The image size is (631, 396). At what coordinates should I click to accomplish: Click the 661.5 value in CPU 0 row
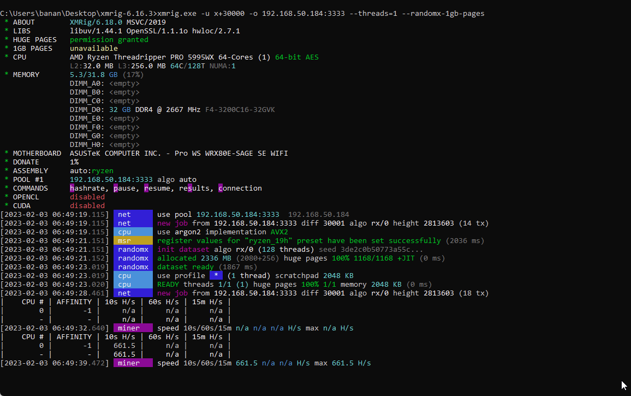tap(124, 346)
